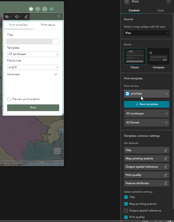Viewport: 174px width, 222px height.
Task: Click the Rolleston label on the map
Action: point(33,122)
